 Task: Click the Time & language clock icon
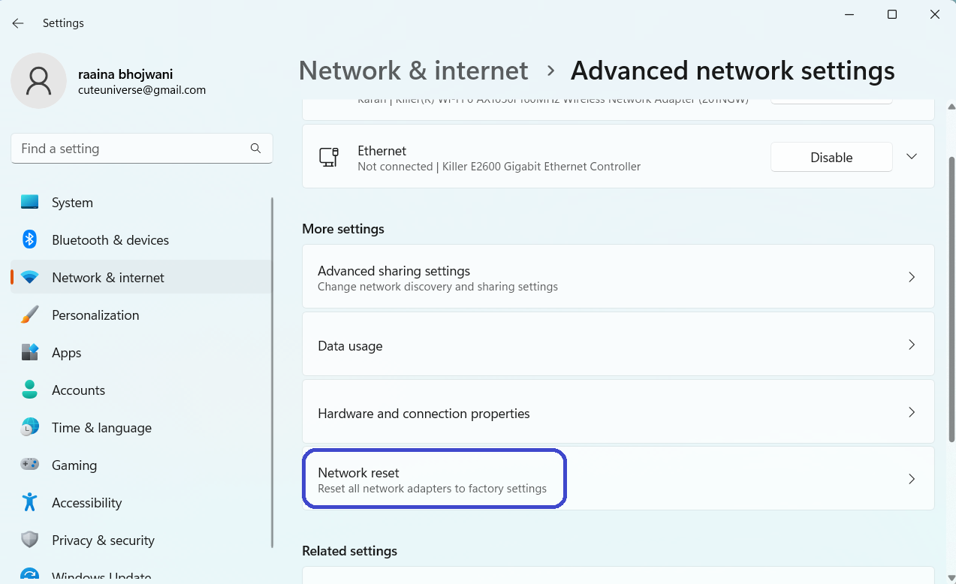29,427
